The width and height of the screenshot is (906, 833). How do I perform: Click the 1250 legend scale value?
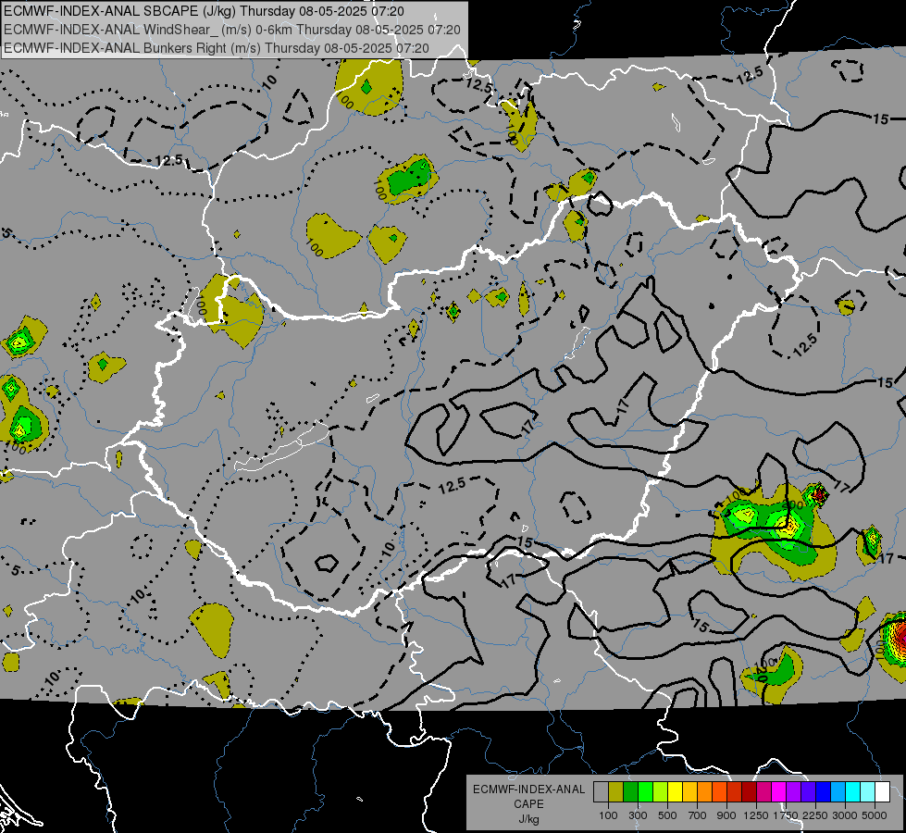pos(756,815)
